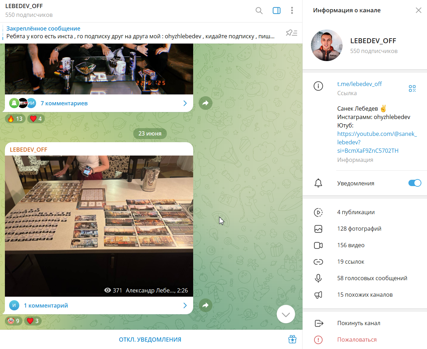The height and width of the screenshot is (349, 427).
Task: Open the pinned messages list icon
Action: 291,33
